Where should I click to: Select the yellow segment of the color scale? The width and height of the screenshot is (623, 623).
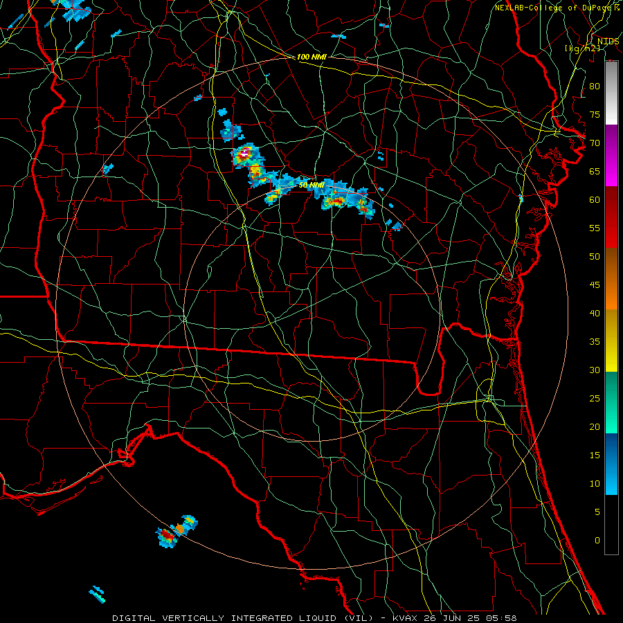coord(611,341)
